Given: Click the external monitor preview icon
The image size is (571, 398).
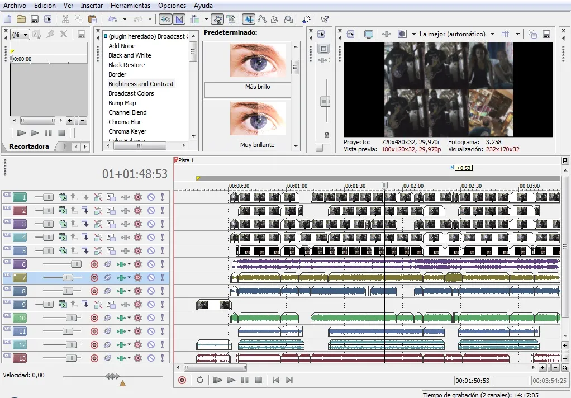Looking at the screenshot, I should pyautogui.click(x=369, y=34).
